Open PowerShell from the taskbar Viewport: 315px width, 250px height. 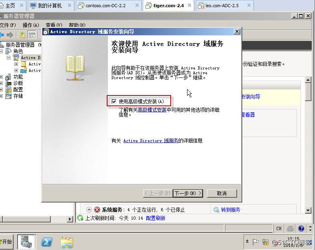47,242
